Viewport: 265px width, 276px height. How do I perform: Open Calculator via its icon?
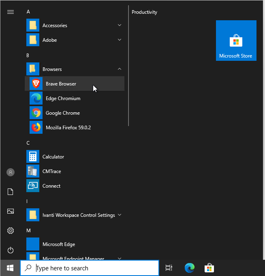coord(33,156)
